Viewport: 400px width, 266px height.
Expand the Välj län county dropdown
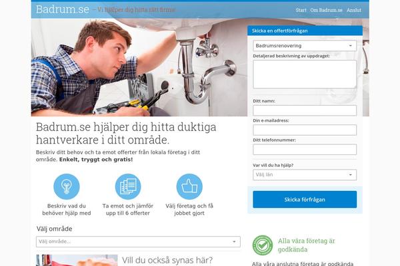[305, 175]
